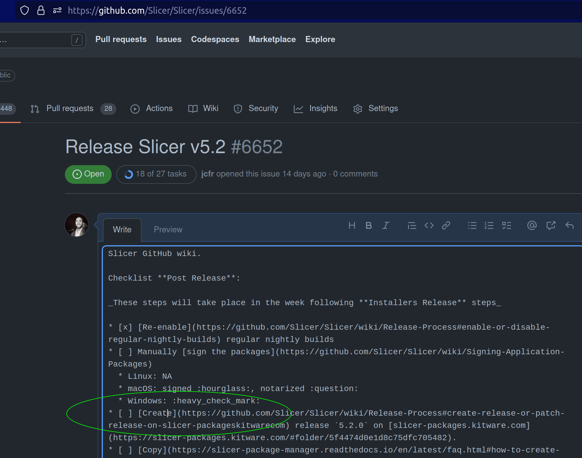Add a link using the chain icon
The image size is (582, 458).
coord(446,225)
